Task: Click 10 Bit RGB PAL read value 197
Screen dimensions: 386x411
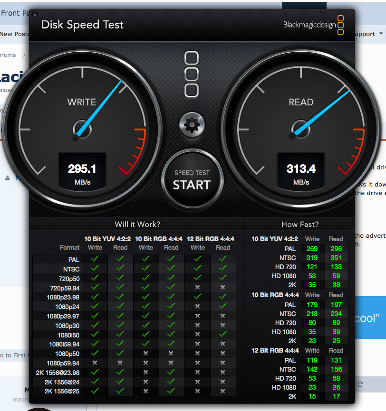Action: tap(336, 305)
